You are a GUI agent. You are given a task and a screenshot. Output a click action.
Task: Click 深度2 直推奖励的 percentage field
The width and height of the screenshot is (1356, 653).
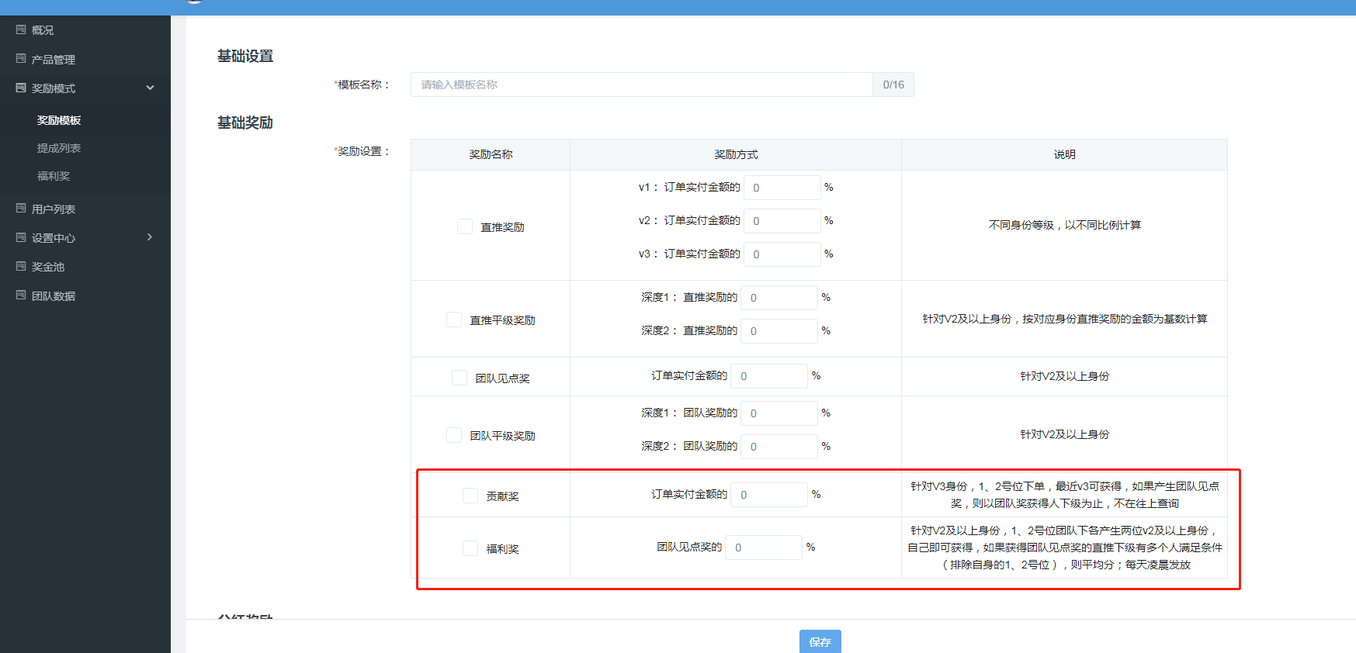pyautogui.click(x=779, y=331)
